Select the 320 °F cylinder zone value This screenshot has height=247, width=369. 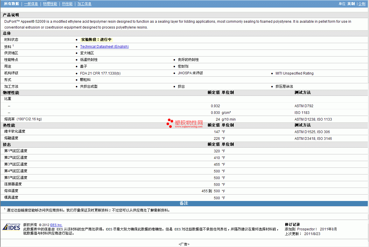219,151
